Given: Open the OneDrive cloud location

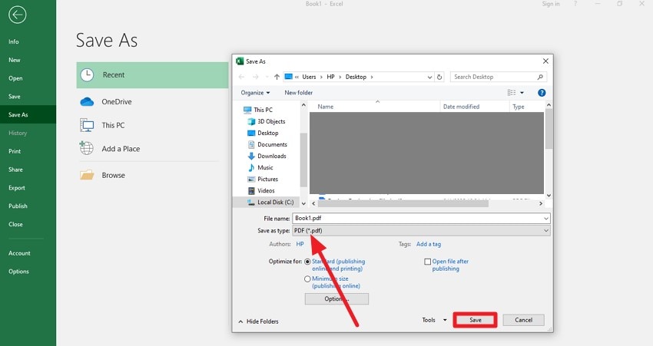Looking at the screenshot, I should 87,101.
